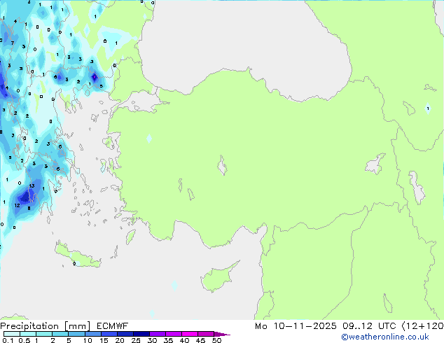Click the "50" legend scale label
The height and width of the screenshot is (343, 444).
tap(216, 340)
